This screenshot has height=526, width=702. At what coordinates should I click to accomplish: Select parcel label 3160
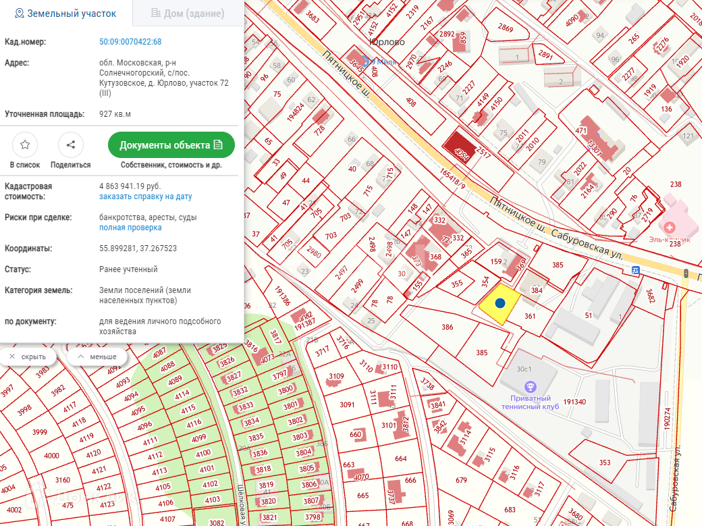[63, 480]
